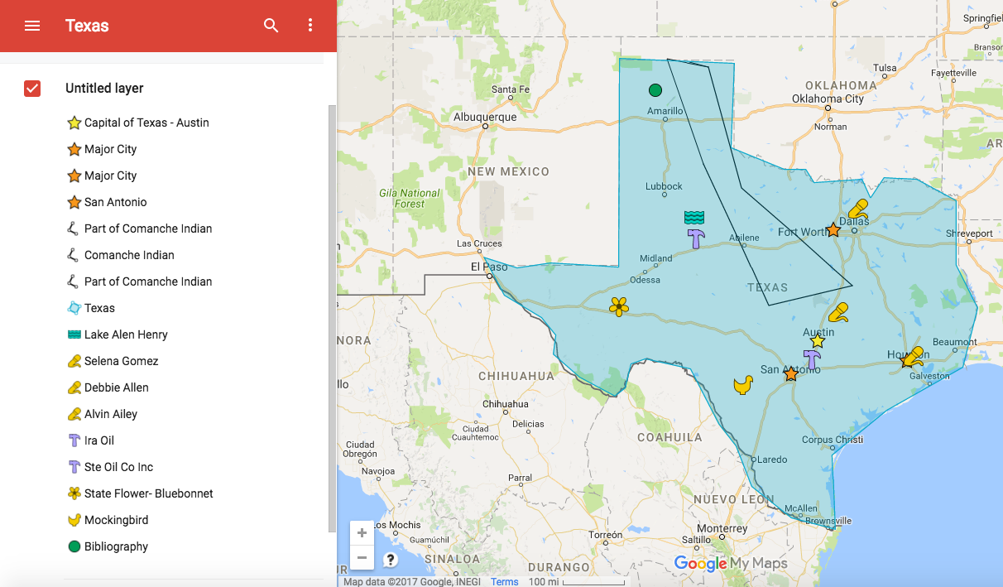Open the Terms link at map bottom
This screenshot has width=1003, height=587.
pos(505,582)
